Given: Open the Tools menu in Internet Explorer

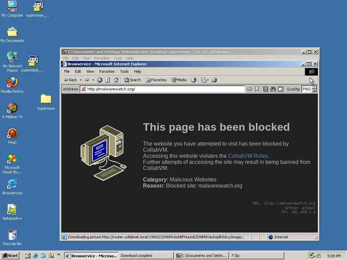Looking at the screenshot, I should (124, 71).
